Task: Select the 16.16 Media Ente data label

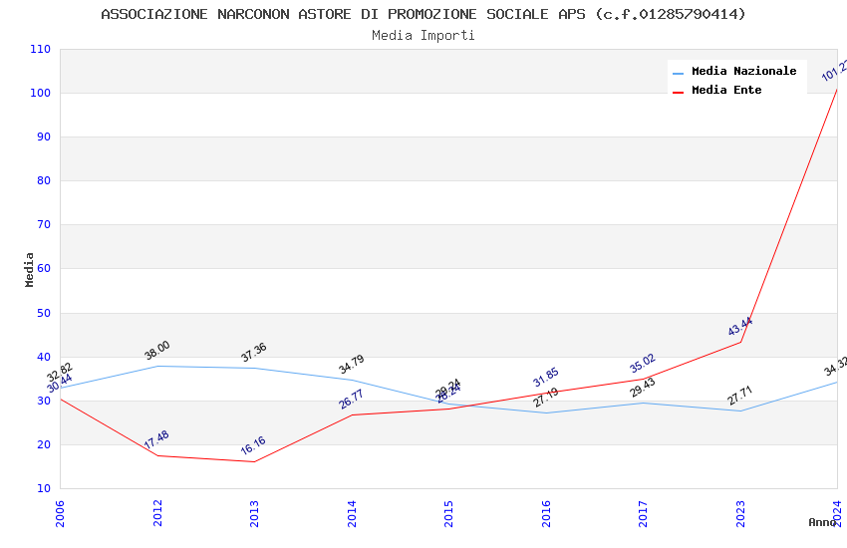Action: click(253, 445)
